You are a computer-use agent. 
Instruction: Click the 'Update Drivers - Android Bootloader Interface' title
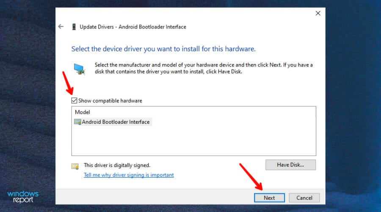(x=133, y=27)
